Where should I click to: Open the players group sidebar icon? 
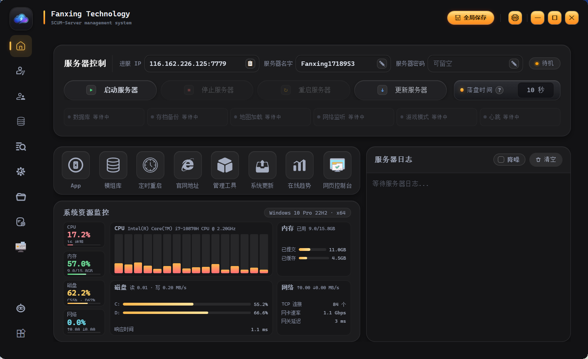(x=21, y=97)
